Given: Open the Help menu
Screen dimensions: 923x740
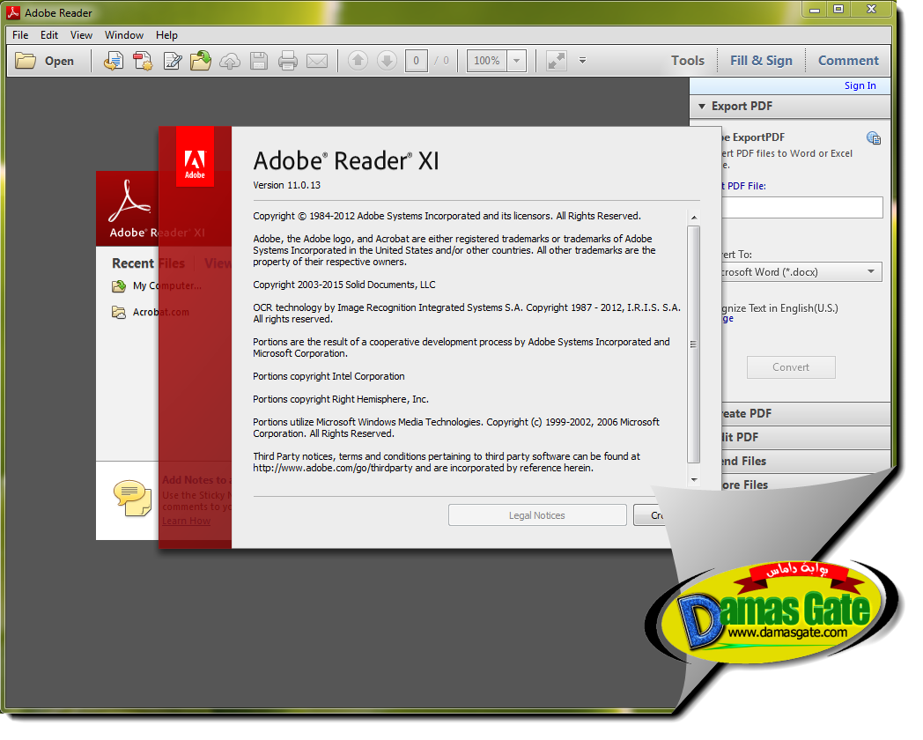Looking at the screenshot, I should pos(166,35).
